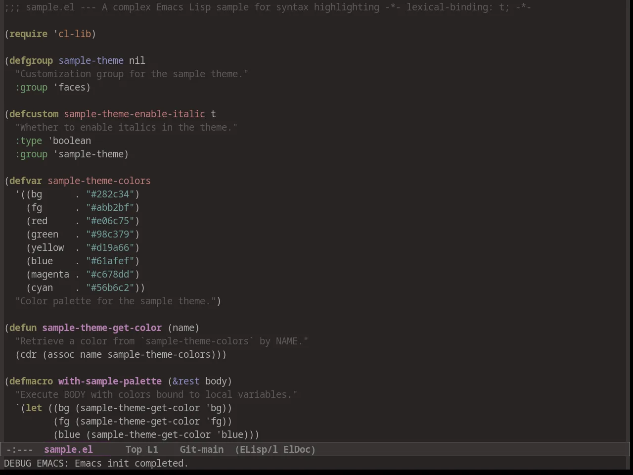
Task: Click with-sample-palette macro name
Action: tap(110, 381)
